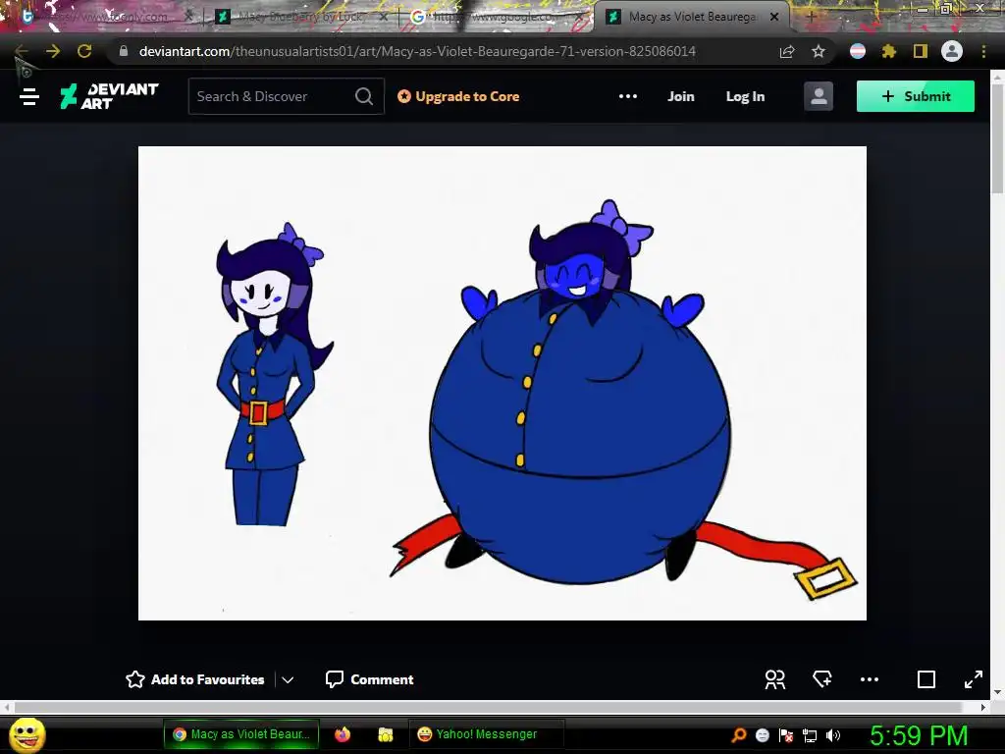Click the Add to Favourites star button
Screen dimensions: 1005x754
pyautogui.click(x=195, y=679)
